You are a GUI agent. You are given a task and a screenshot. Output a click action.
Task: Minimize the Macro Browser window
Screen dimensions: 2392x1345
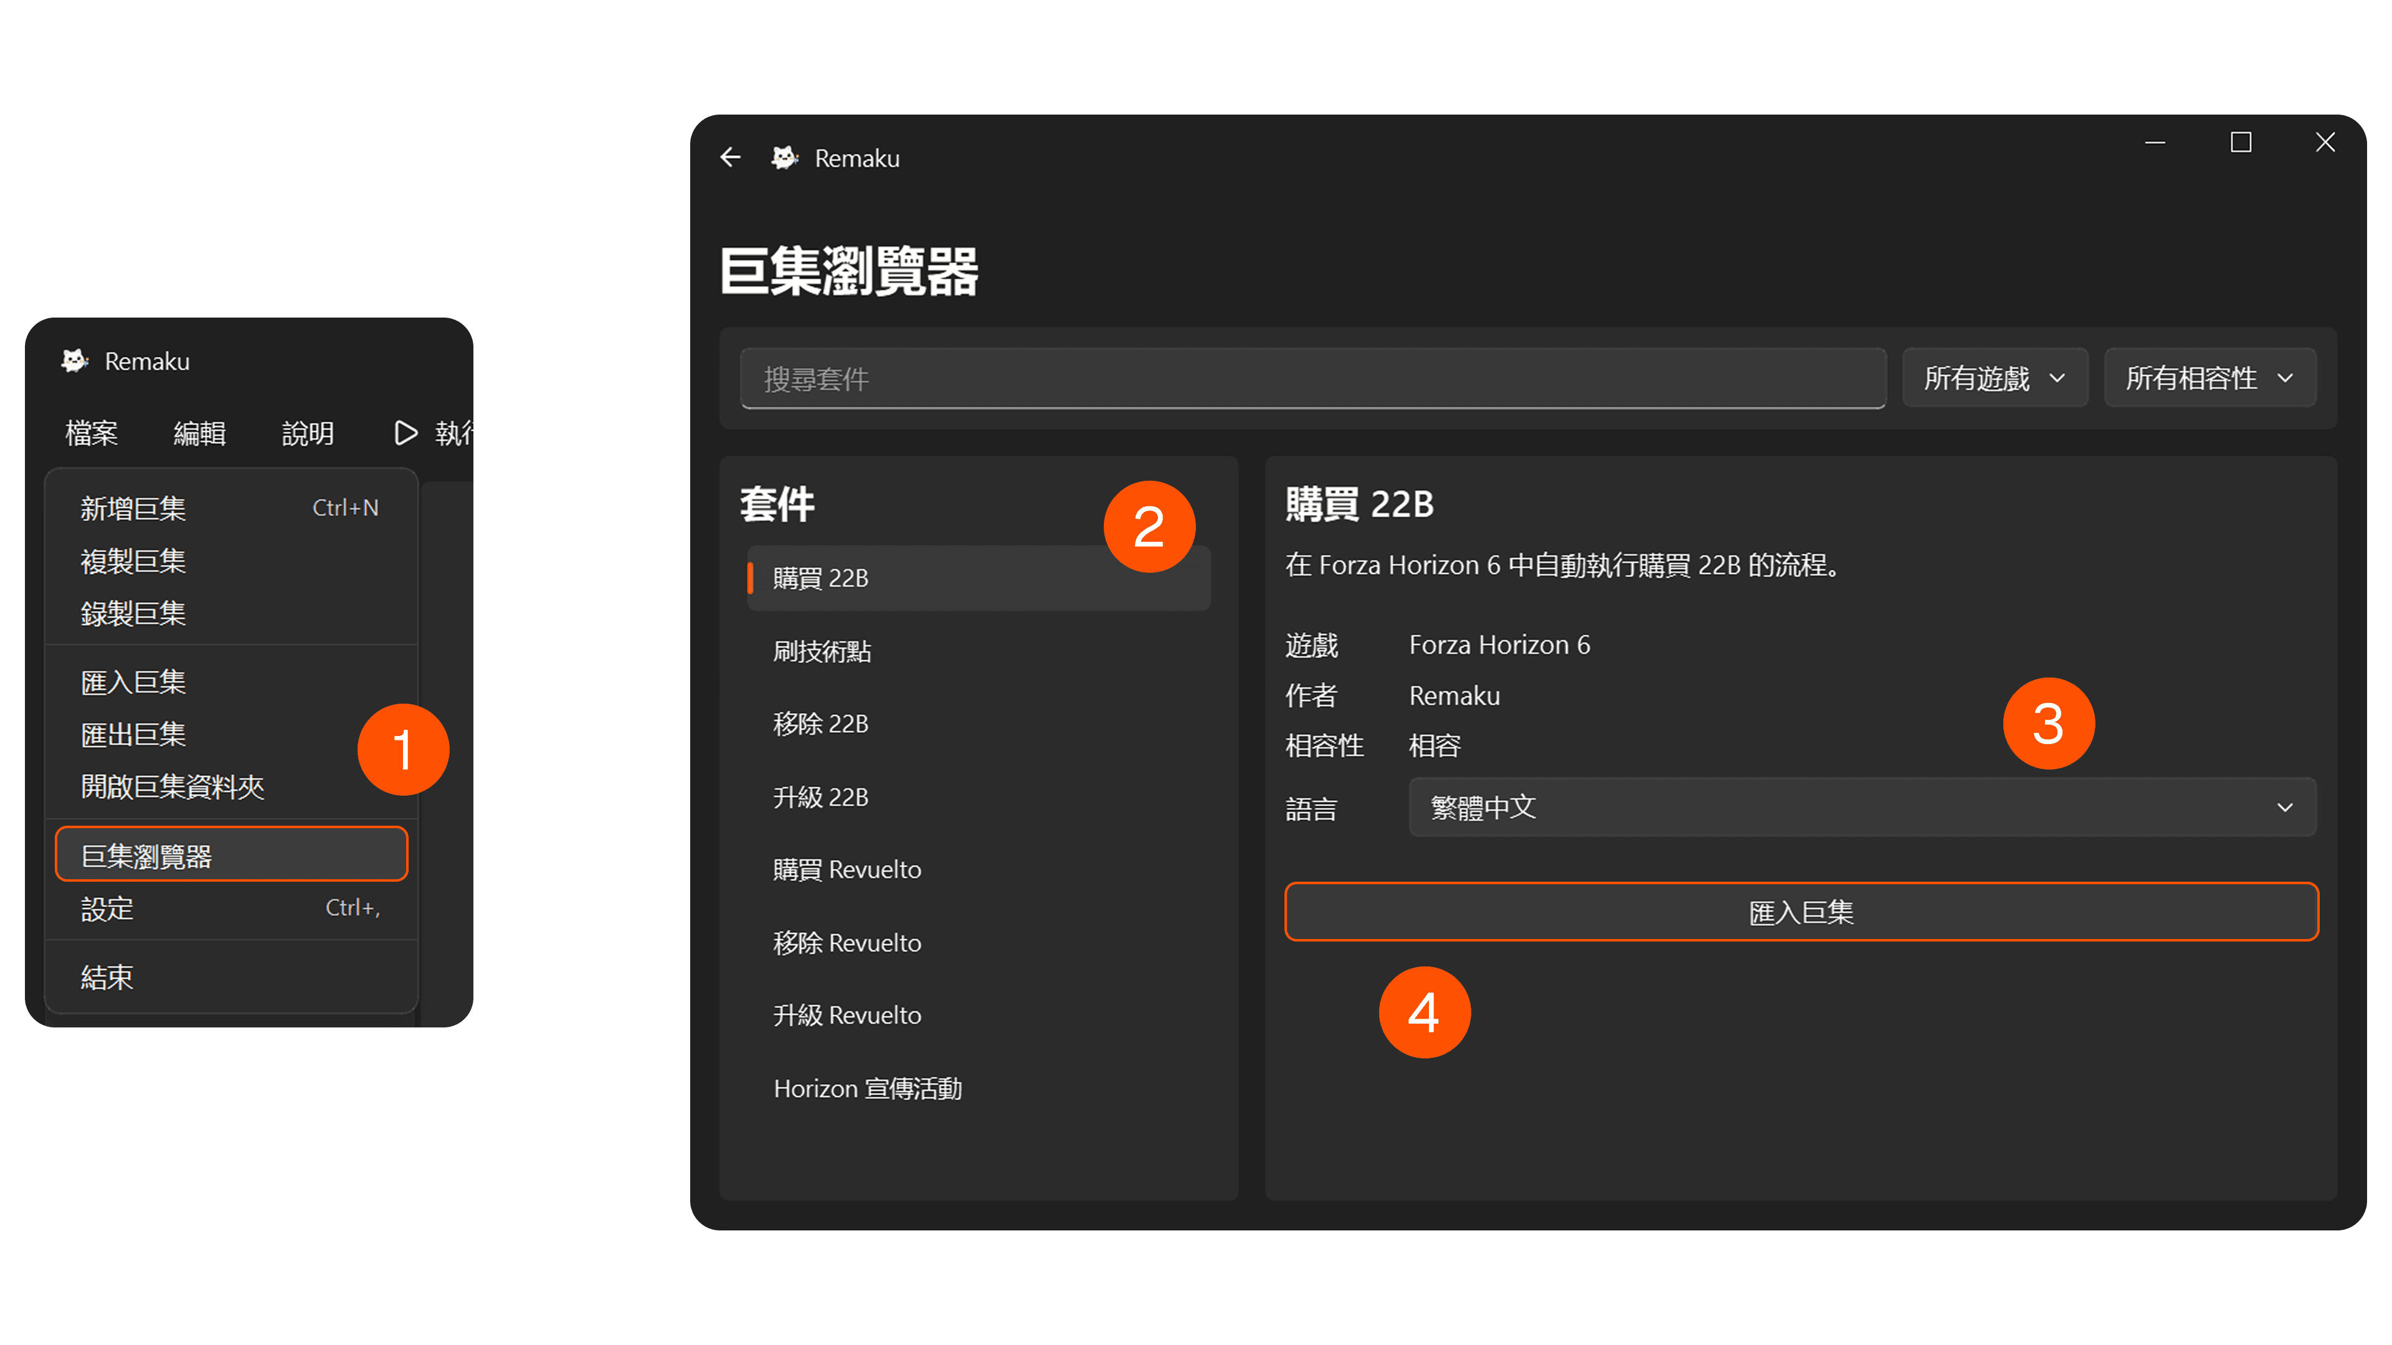click(x=2155, y=143)
